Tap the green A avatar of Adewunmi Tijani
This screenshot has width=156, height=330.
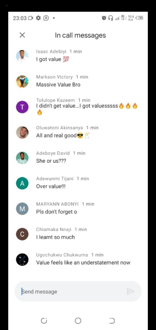click(x=22, y=183)
